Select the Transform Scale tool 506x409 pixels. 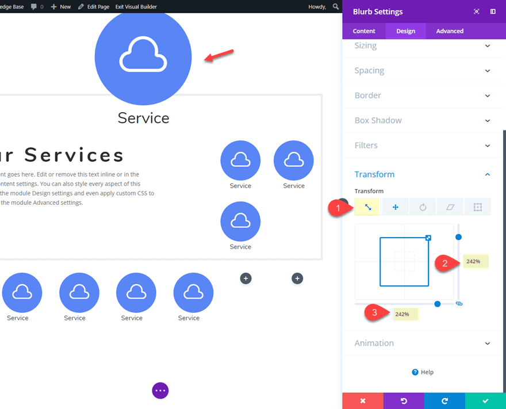pos(367,207)
